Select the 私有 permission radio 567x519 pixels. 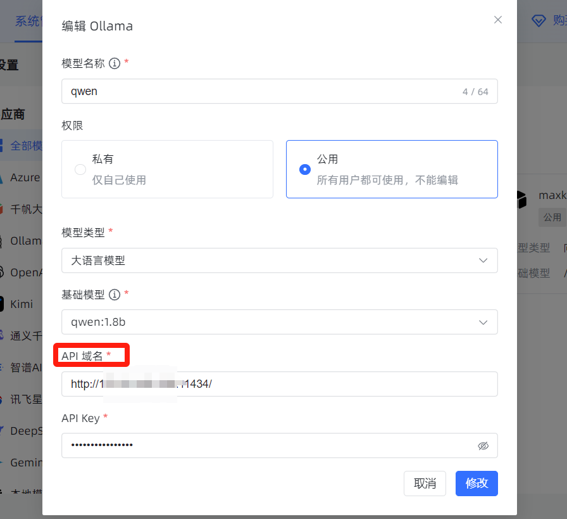point(80,169)
